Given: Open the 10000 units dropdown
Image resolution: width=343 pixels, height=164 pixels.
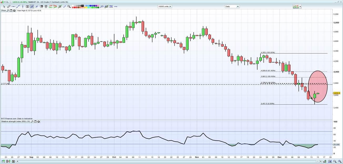Looking at the screenshot, I should coord(165,7).
